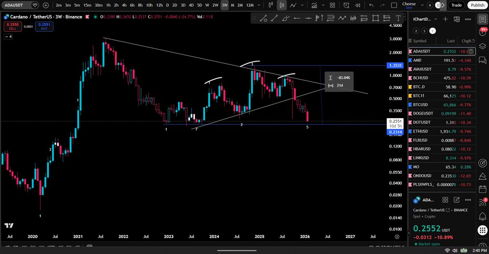This screenshot has width=489, height=254.
Task: Switch to the 15m timeframe
Action: point(87,5)
